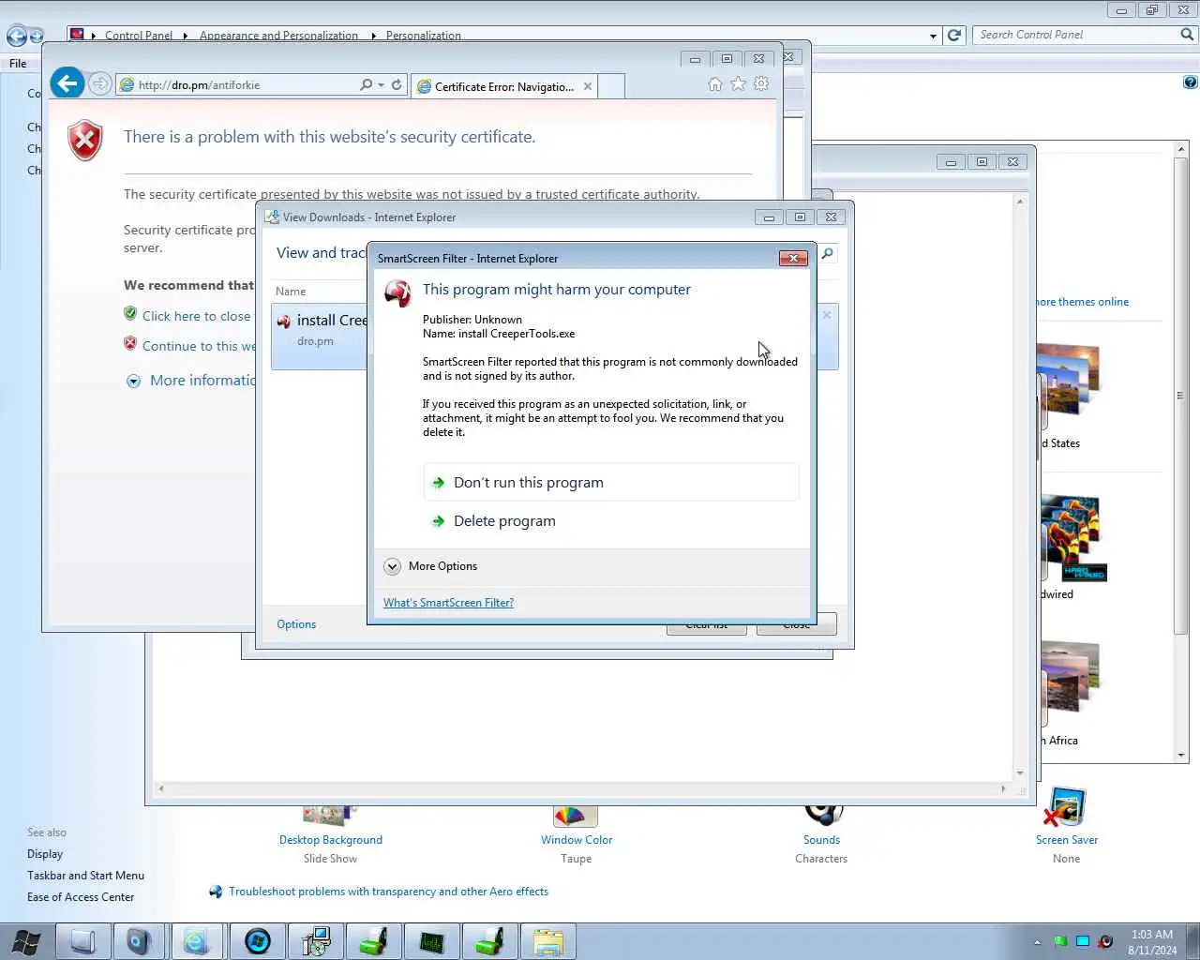Click Appearance and Personalization breadcrumb

278,36
